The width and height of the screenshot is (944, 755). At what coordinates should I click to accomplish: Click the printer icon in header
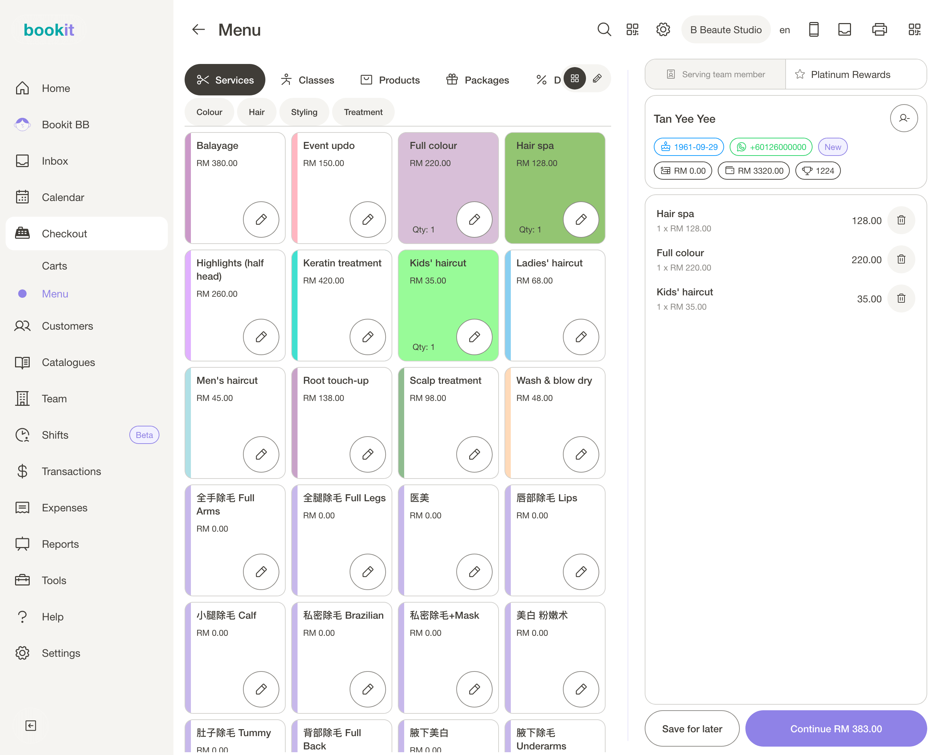pyautogui.click(x=879, y=30)
